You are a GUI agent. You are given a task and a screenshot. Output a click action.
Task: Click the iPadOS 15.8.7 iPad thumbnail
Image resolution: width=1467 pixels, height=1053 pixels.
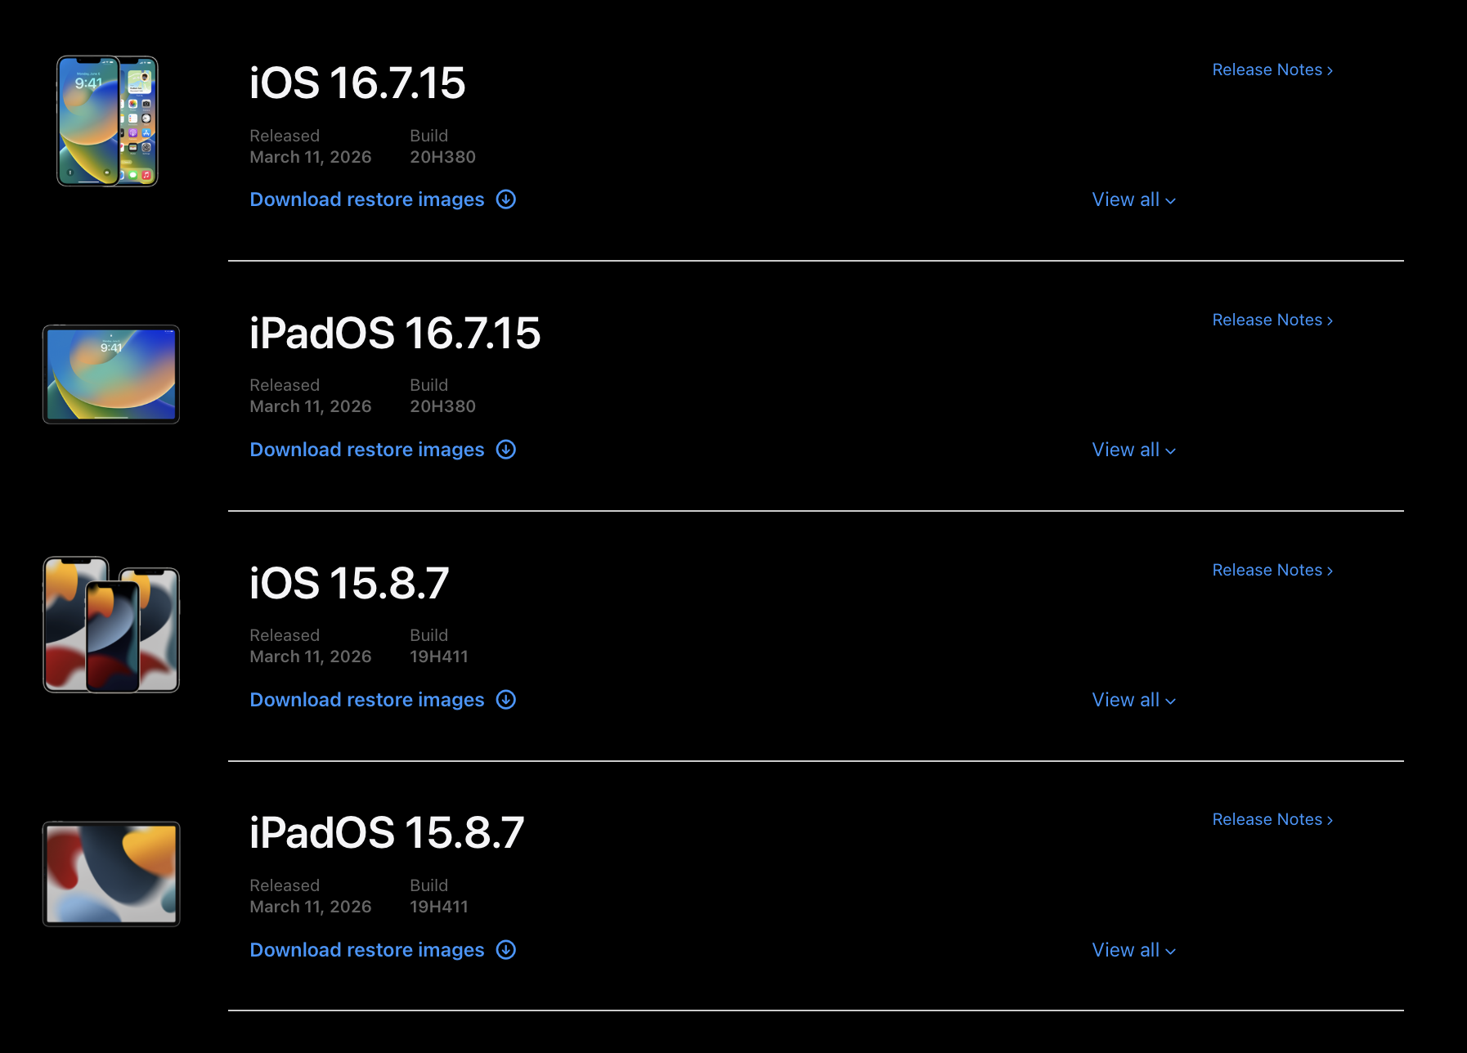pyautogui.click(x=111, y=874)
